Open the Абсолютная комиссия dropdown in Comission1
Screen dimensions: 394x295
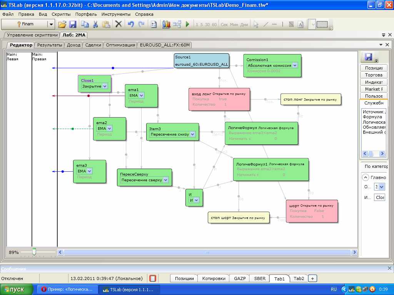295,65
